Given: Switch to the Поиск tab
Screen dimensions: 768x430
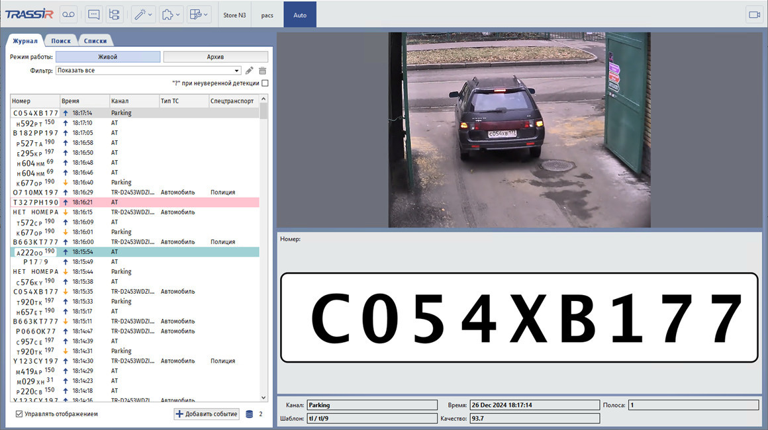Looking at the screenshot, I should [61, 40].
